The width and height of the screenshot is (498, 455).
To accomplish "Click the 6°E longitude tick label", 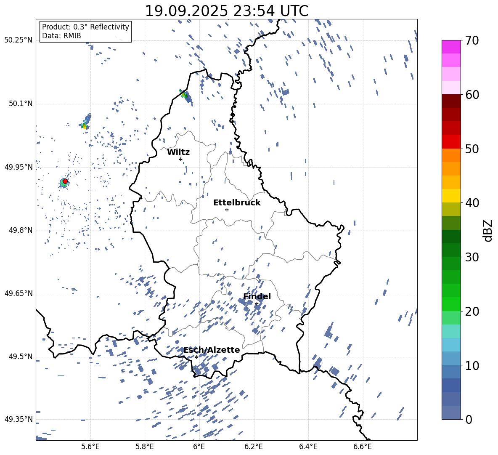I will coord(199,446).
